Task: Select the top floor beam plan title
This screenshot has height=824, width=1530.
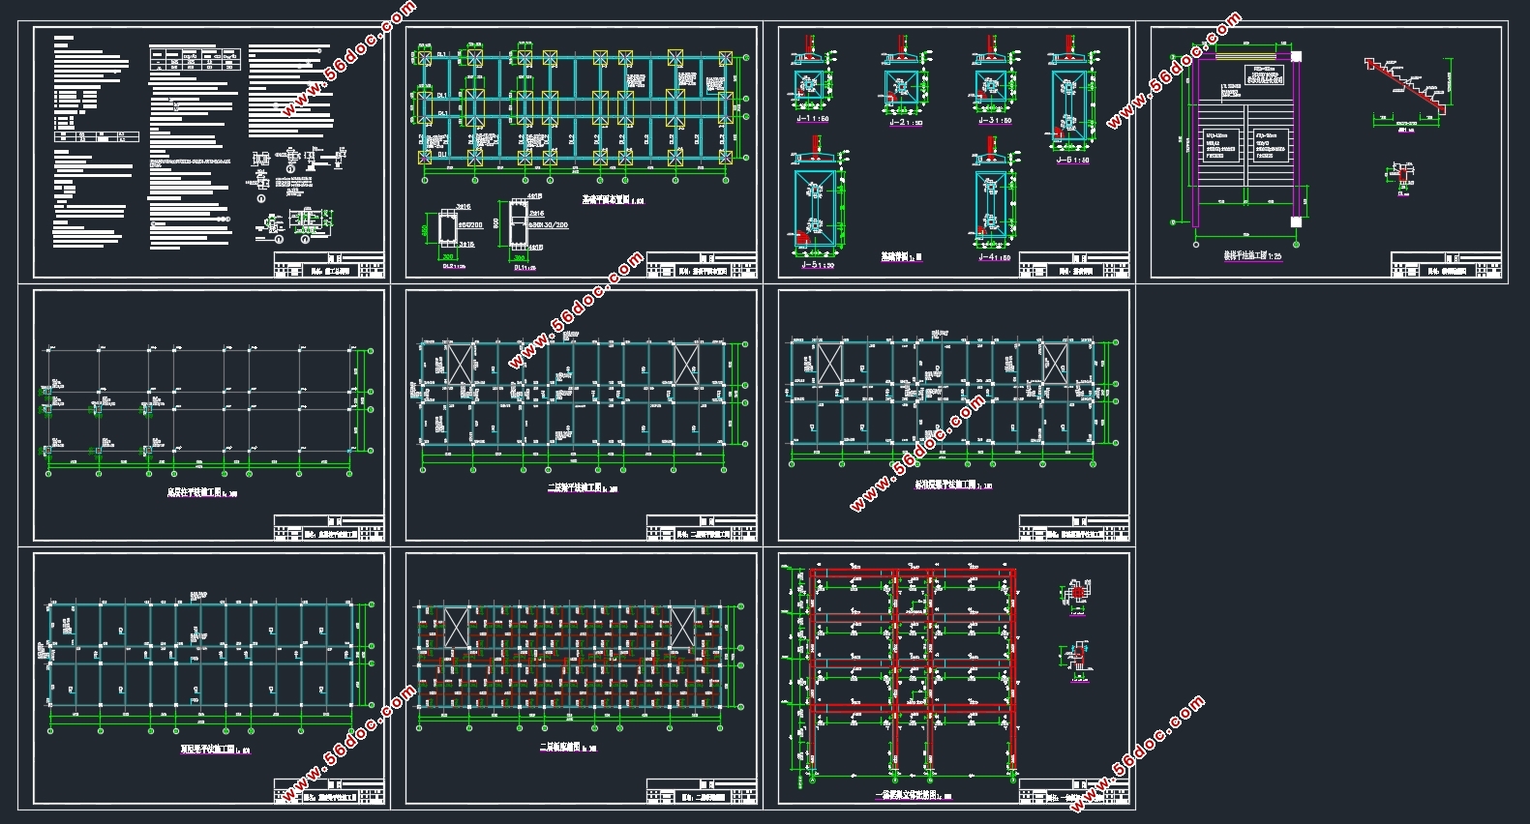Action: tap(215, 750)
